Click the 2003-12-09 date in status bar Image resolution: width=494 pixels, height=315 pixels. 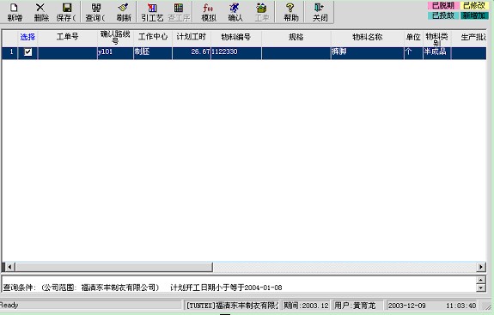point(406,306)
